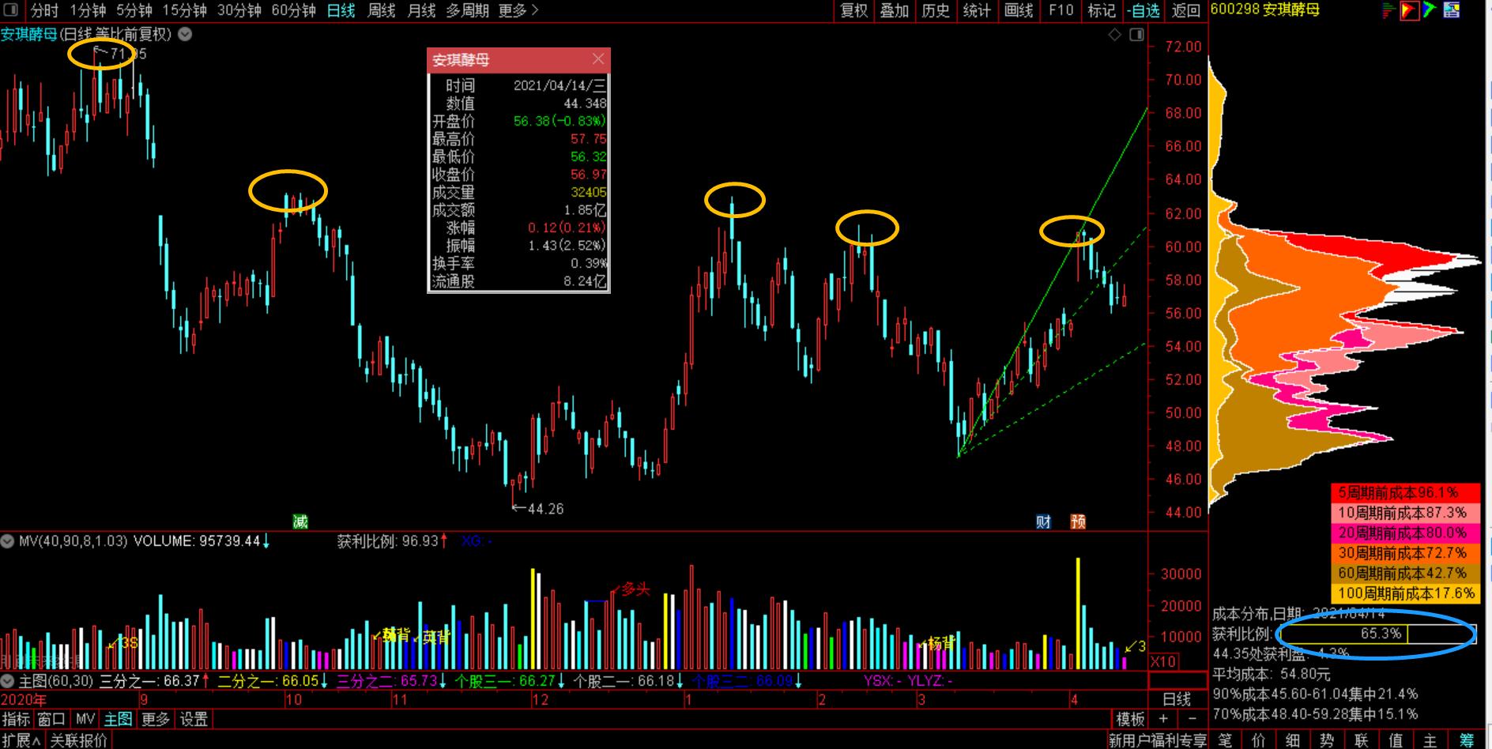1492x749 pixels.
Task: Toggle 自选 watchlist for this stock
Action: pos(1143,10)
